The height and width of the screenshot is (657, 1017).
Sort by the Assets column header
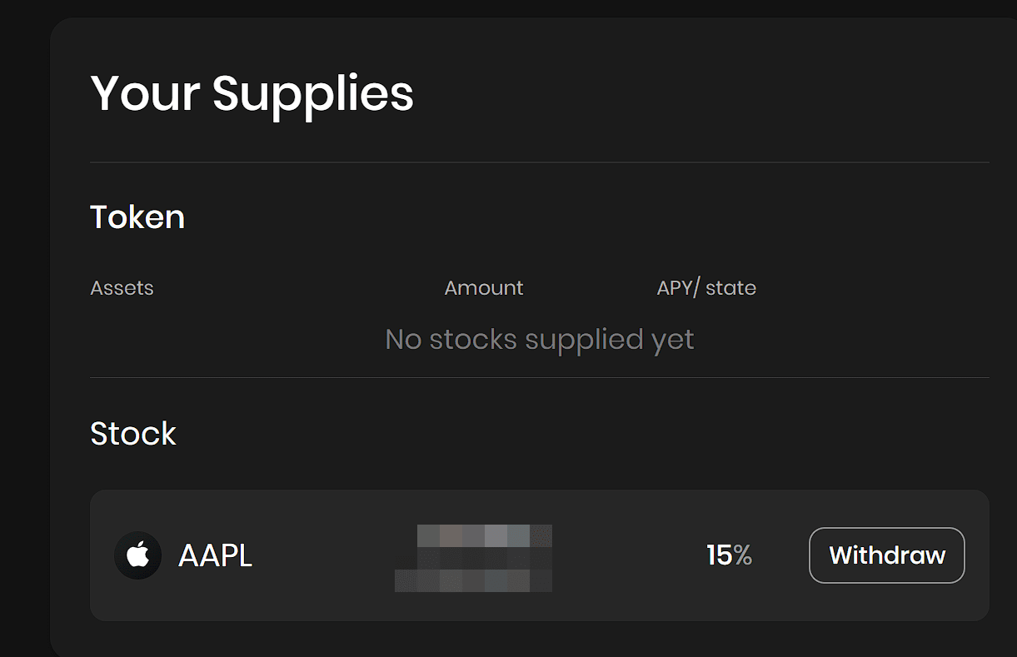pyautogui.click(x=122, y=288)
